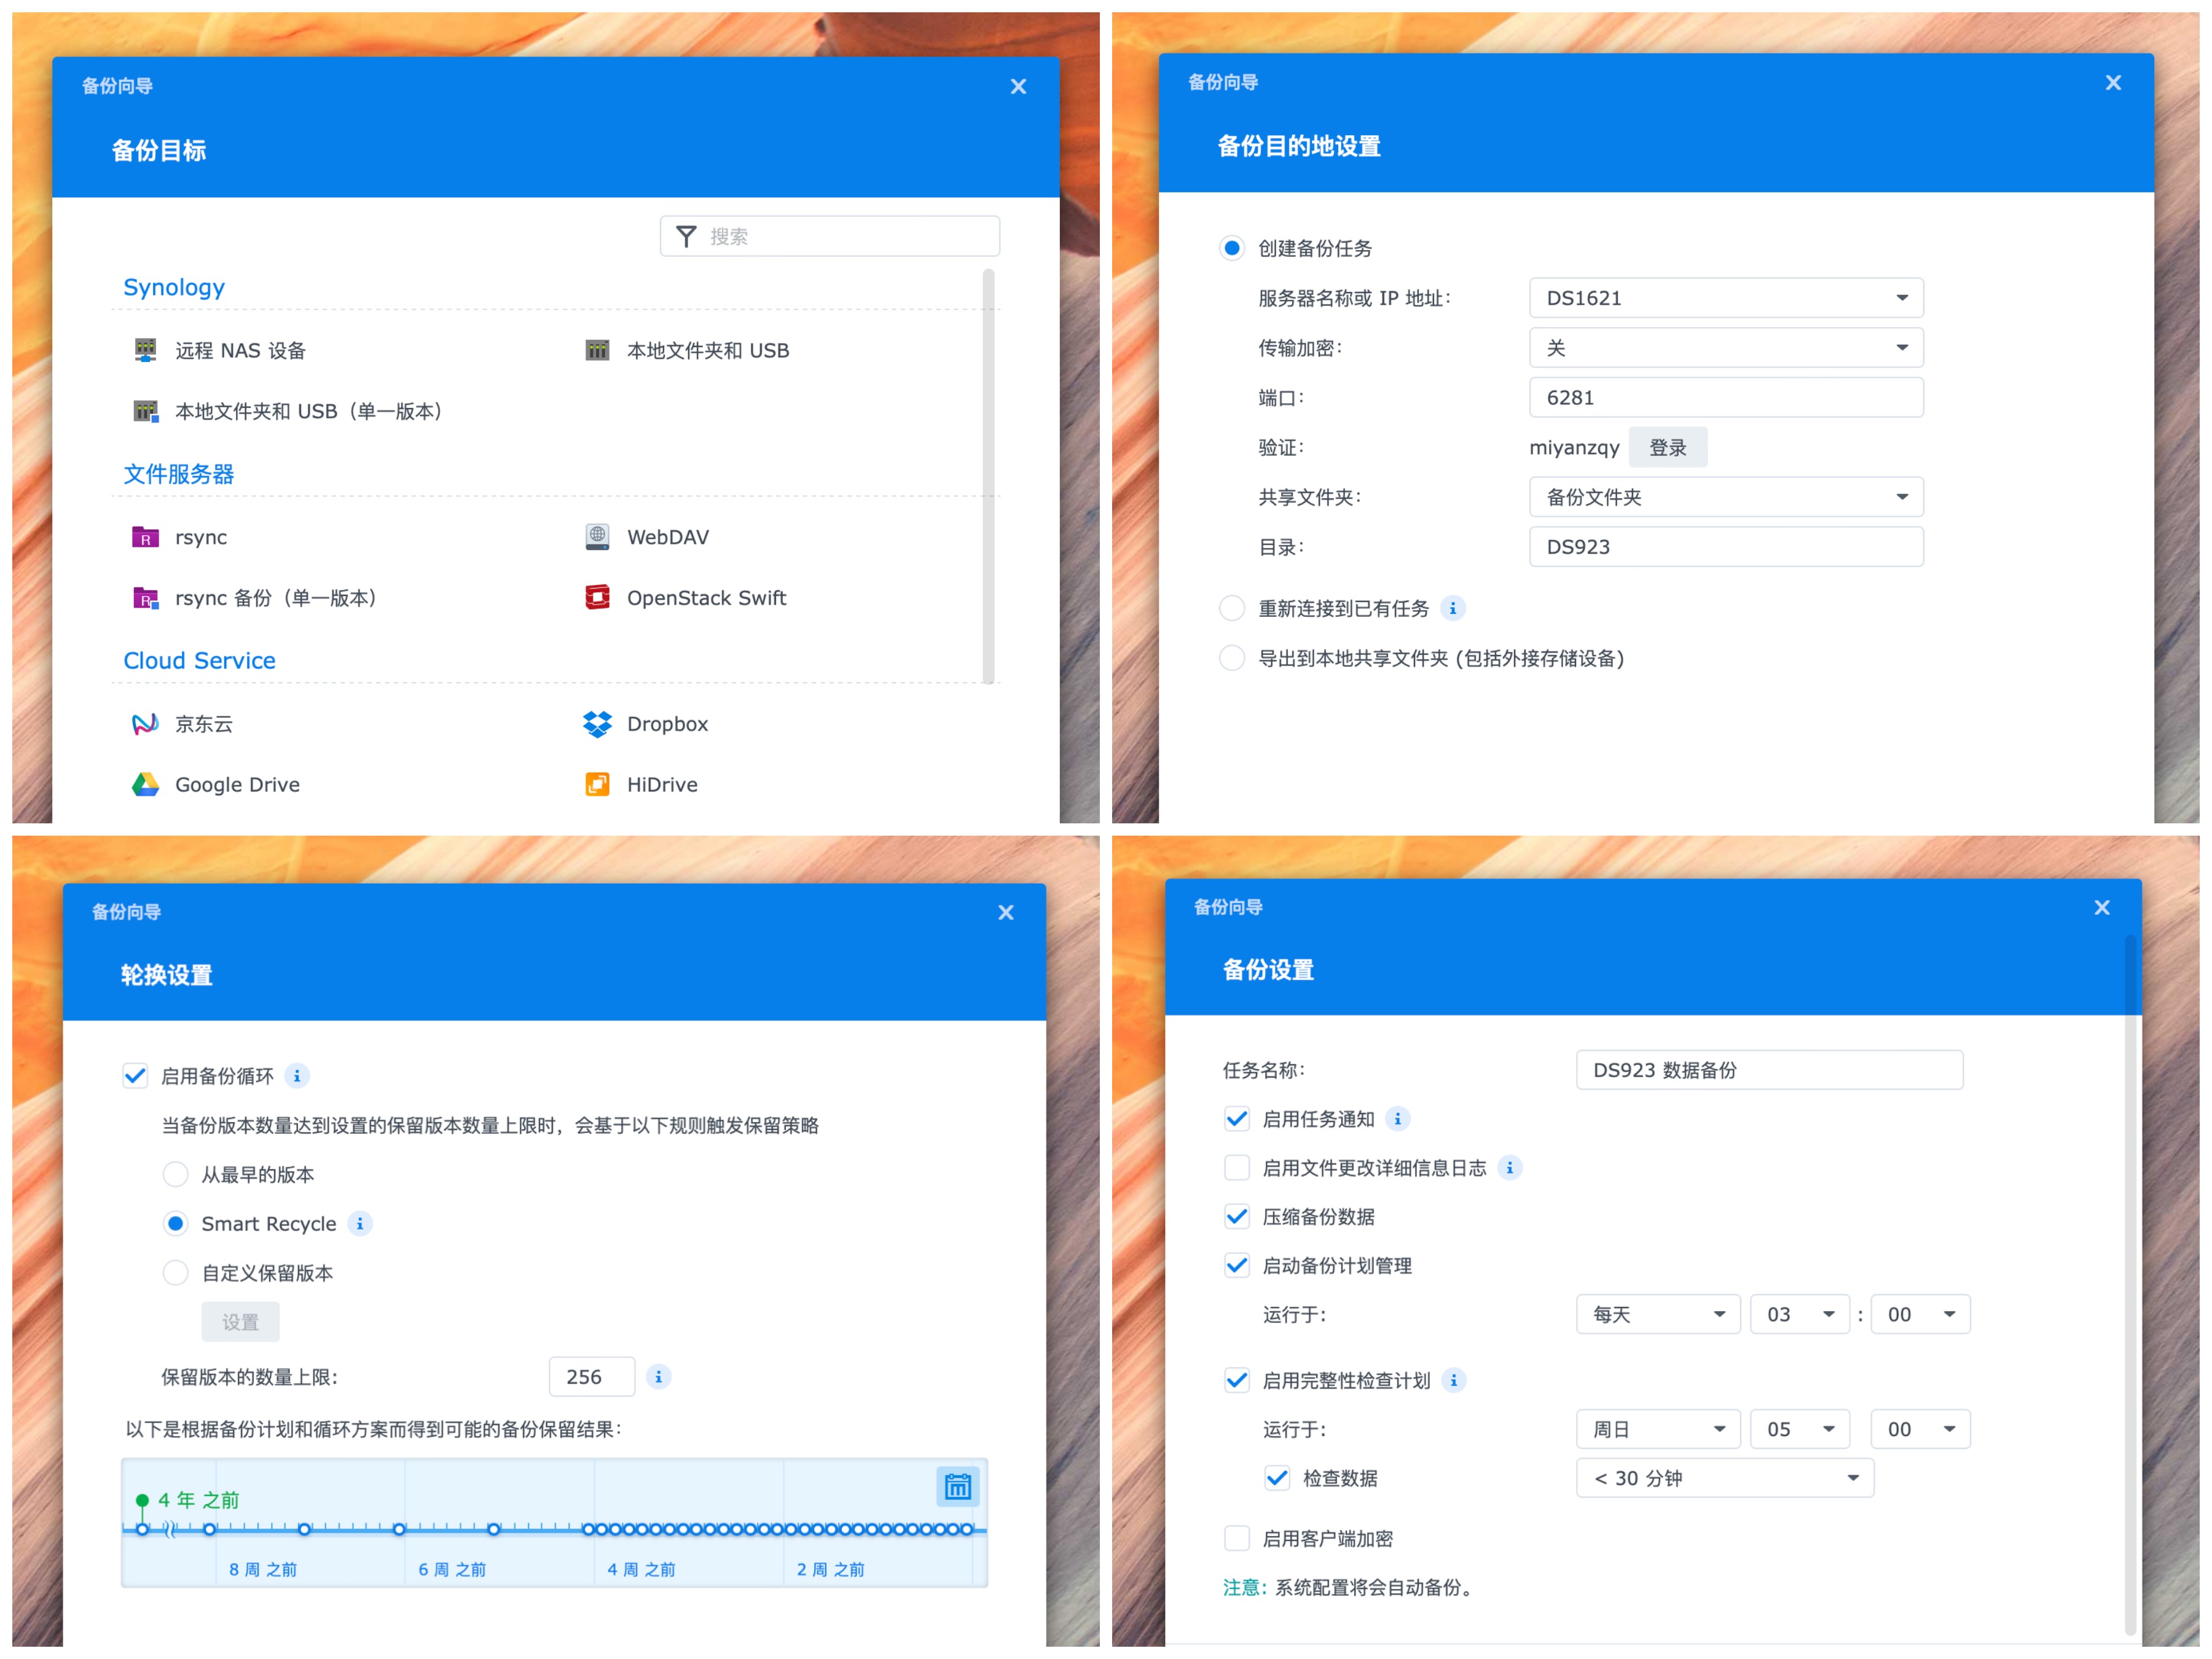
Task: Open 设置 for custom retention versions
Action: click(x=240, y=1321)
